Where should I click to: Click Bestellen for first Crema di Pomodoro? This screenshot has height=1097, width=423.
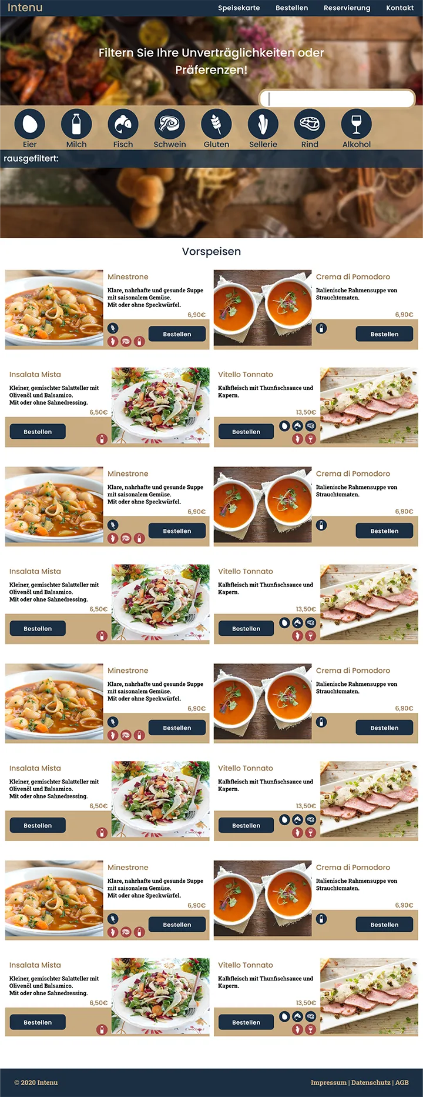[384, 334]
